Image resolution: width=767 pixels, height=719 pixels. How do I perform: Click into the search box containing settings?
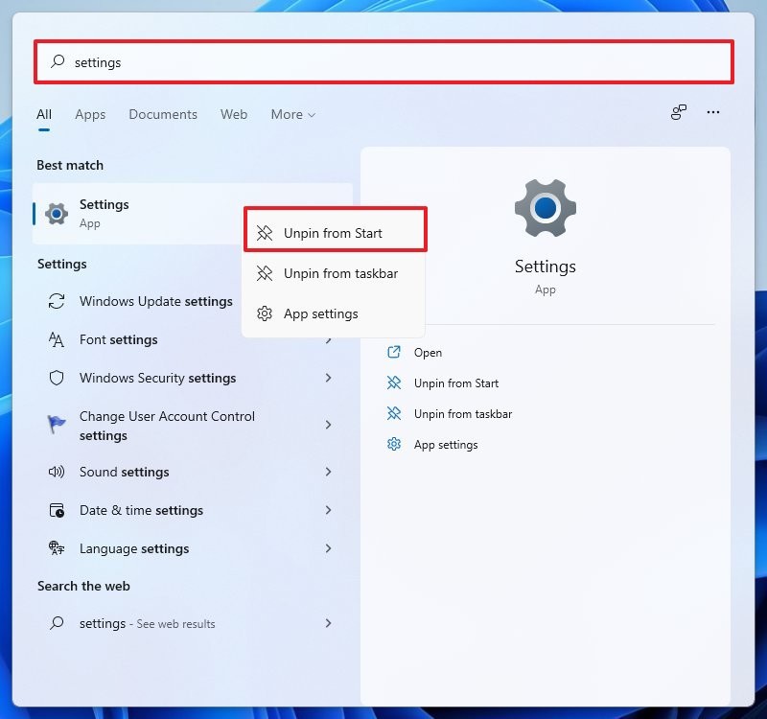pyautogui.click(x=384, y=62)
